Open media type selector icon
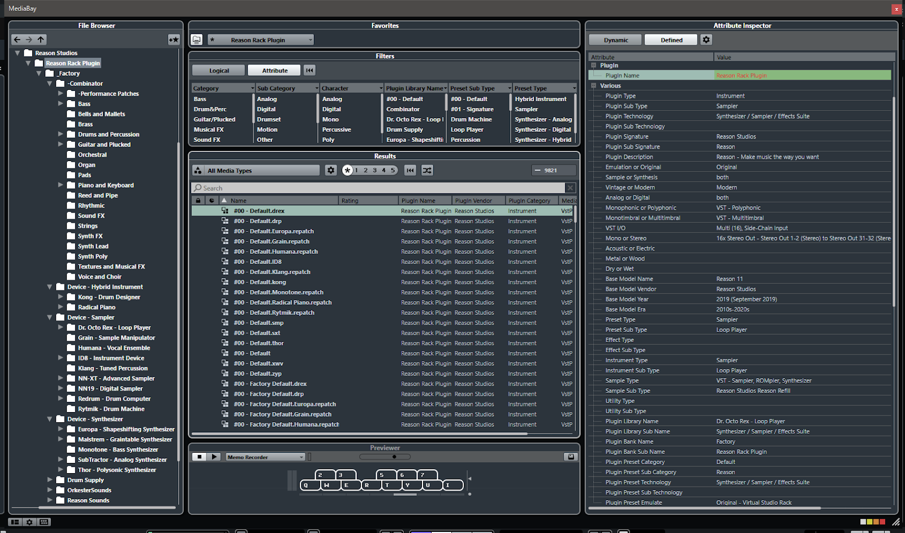This screenshot has width=905, height=533. 198,170
